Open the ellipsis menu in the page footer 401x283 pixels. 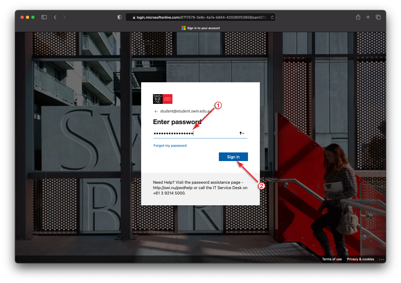click(x=381, y=259)
